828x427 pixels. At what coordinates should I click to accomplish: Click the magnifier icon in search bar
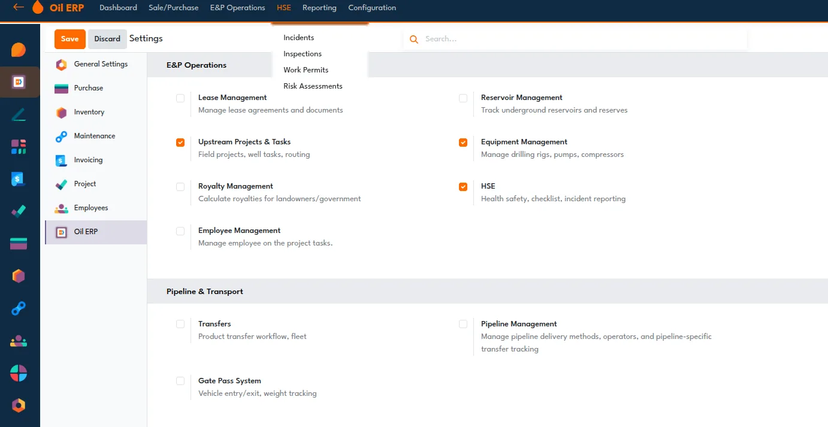413,39
